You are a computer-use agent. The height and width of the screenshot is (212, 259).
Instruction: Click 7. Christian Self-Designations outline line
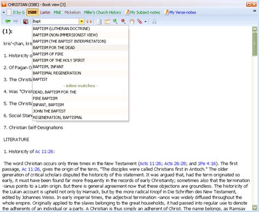pos(33,127)
